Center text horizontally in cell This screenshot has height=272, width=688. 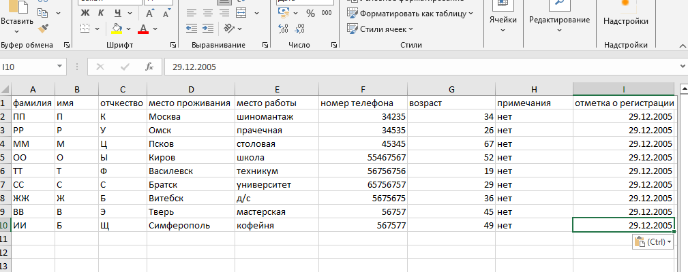(207, 13)
